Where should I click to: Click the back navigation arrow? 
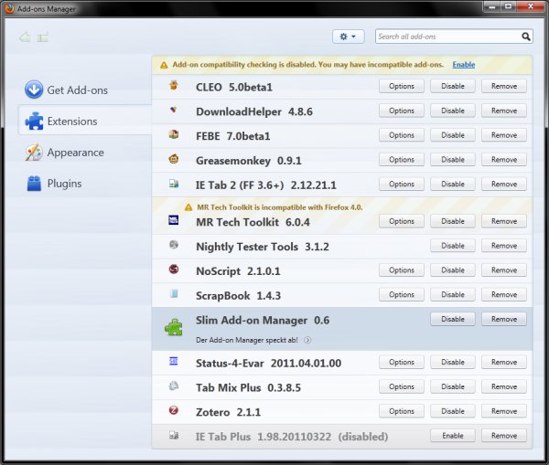pos(25,37)
